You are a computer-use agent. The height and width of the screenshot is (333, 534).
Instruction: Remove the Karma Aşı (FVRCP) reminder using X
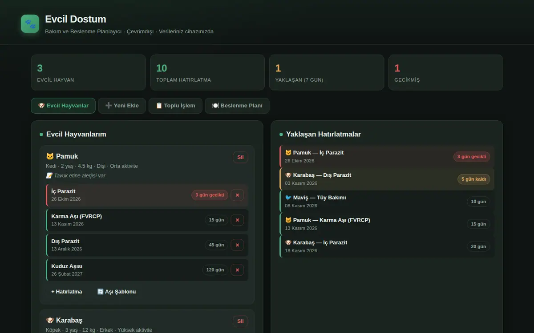point(237,220)
